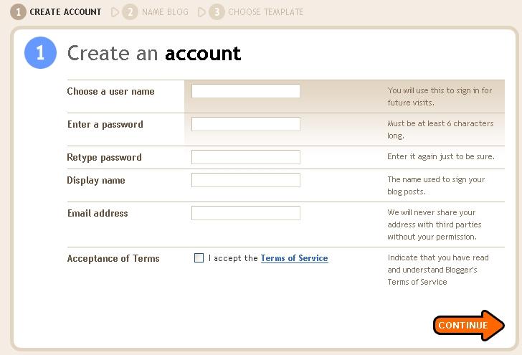Click the Choose a user name label
The image size is (522, 355).
(x=110, y=91)
